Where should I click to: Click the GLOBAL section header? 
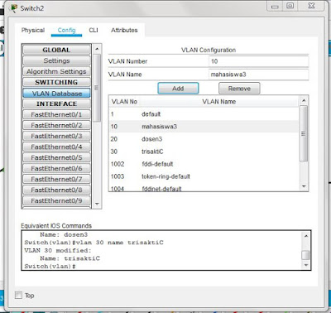point(56,50)
